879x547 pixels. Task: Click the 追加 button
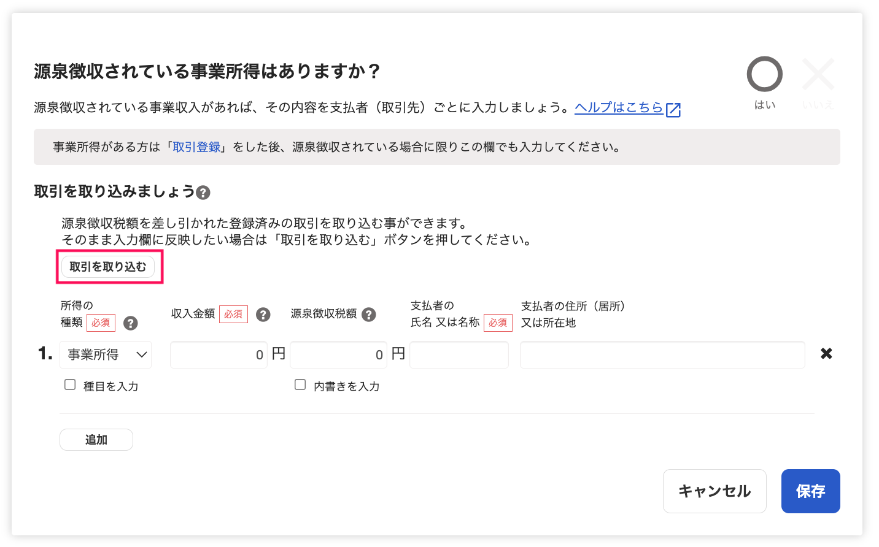pos(96,440)
